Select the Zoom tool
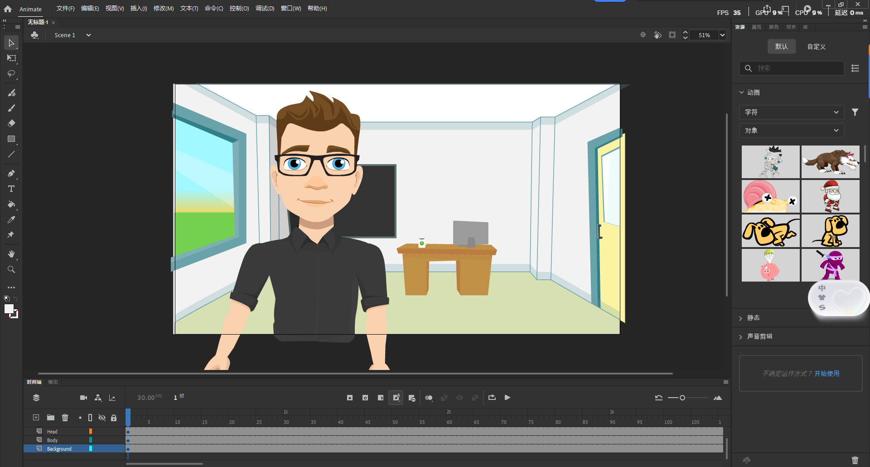This screenshot has height=467, width=870. (11, 269)
